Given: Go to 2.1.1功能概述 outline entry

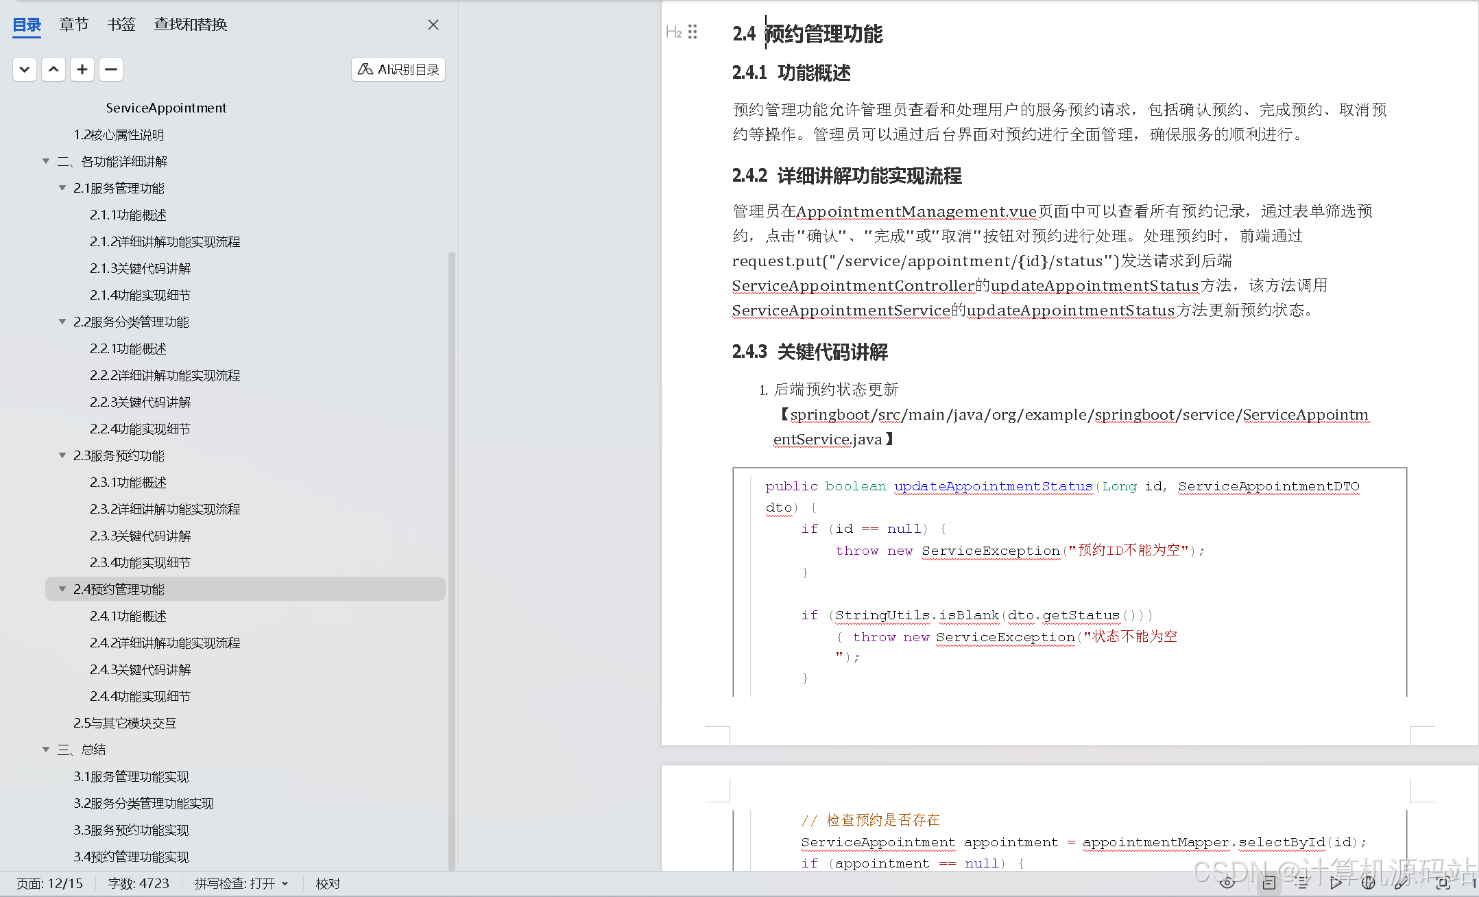Looking at the screenshot, I should [128, 215].
